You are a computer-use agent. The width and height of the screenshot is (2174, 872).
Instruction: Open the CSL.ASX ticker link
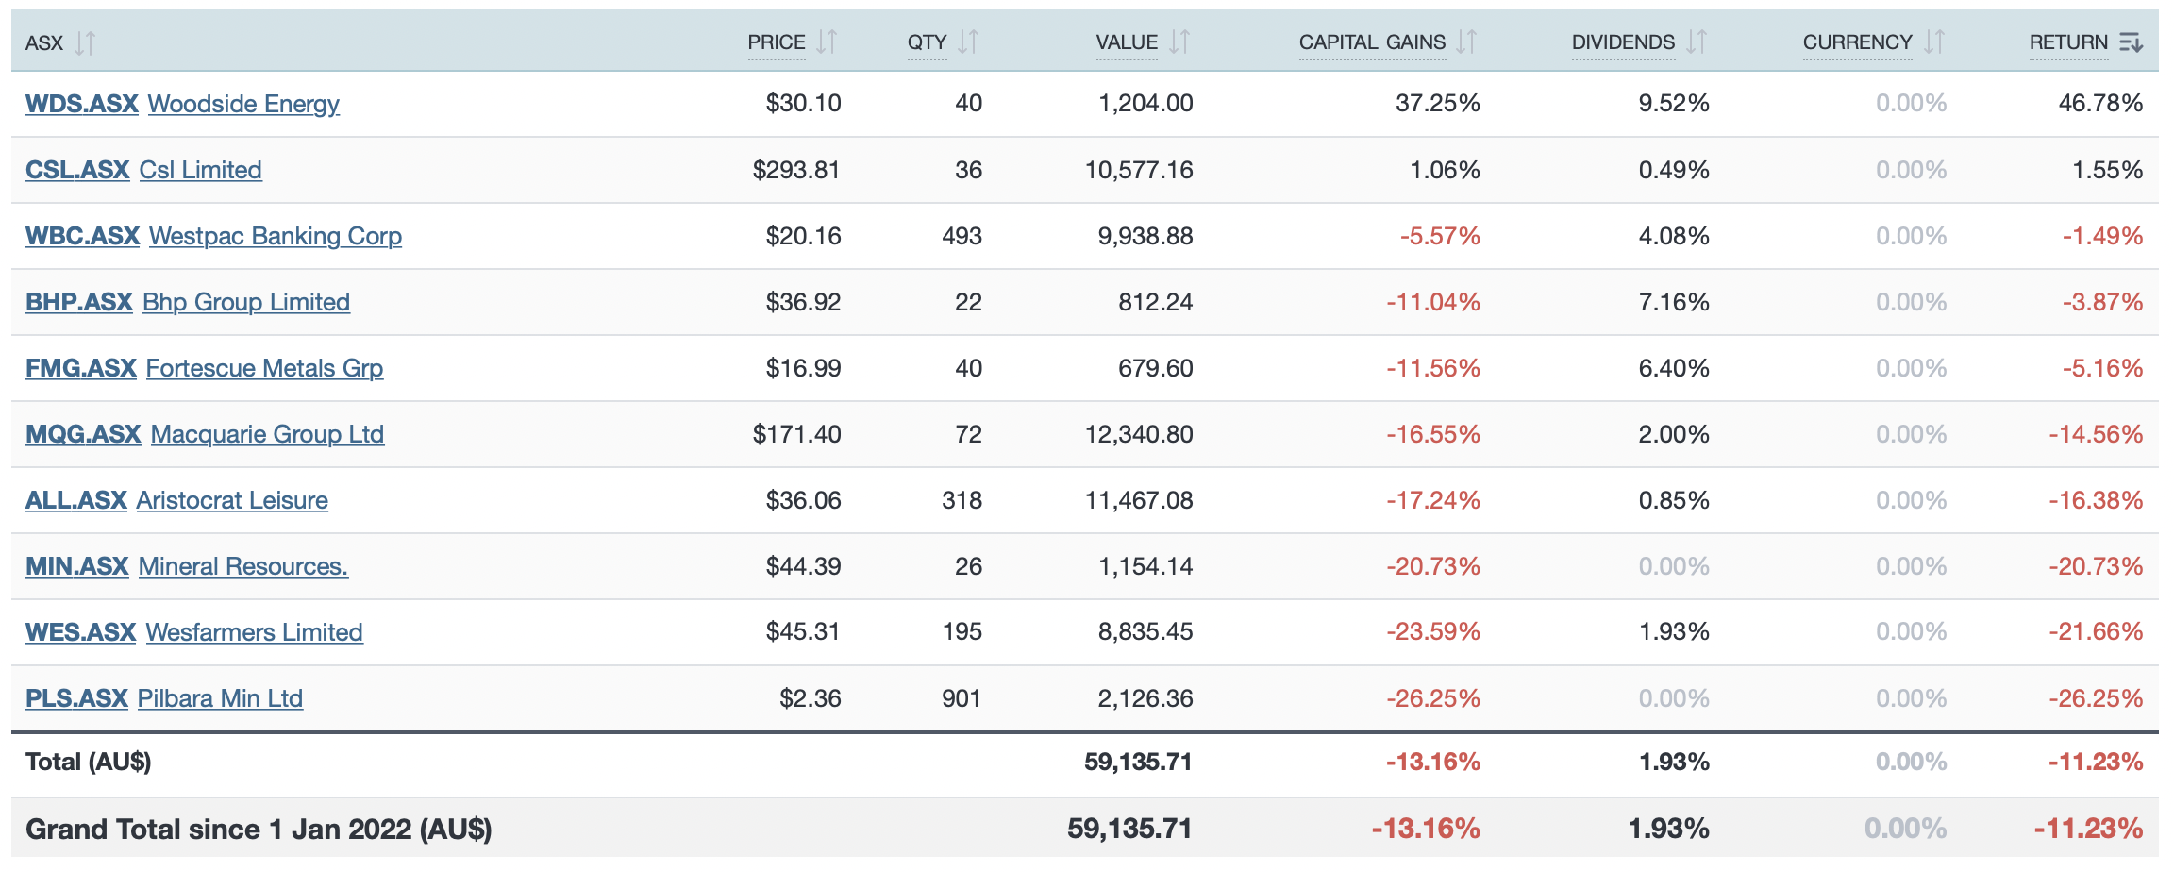[x=77, y=170]
